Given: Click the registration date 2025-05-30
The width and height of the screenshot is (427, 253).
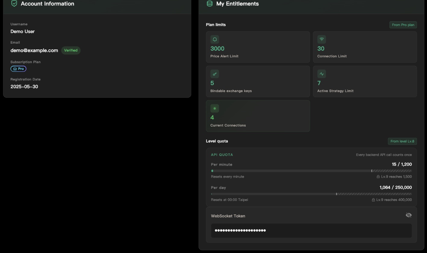Looking at the screenshot, I should [24, 86].
